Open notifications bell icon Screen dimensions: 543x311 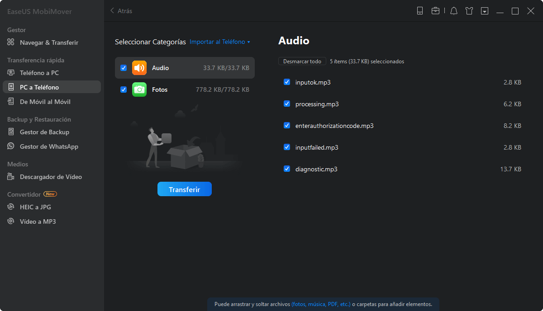tap(454, 11)
